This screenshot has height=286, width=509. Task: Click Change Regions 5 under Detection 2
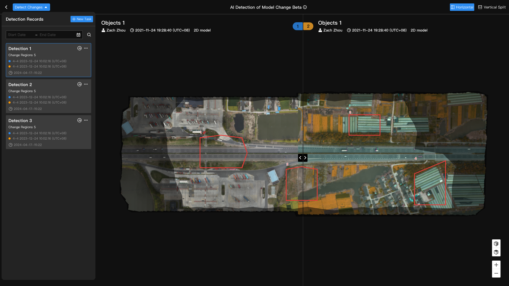coord(22,91)
